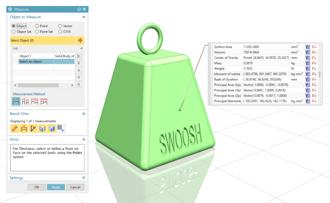Click the Cancel button
Image resolution: width=330 pixels, height=203 pixels.
tap(75, 187)
